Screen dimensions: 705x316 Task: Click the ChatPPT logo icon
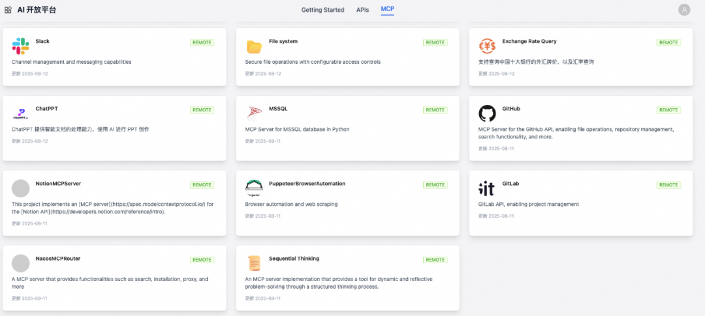pos(21,113)
